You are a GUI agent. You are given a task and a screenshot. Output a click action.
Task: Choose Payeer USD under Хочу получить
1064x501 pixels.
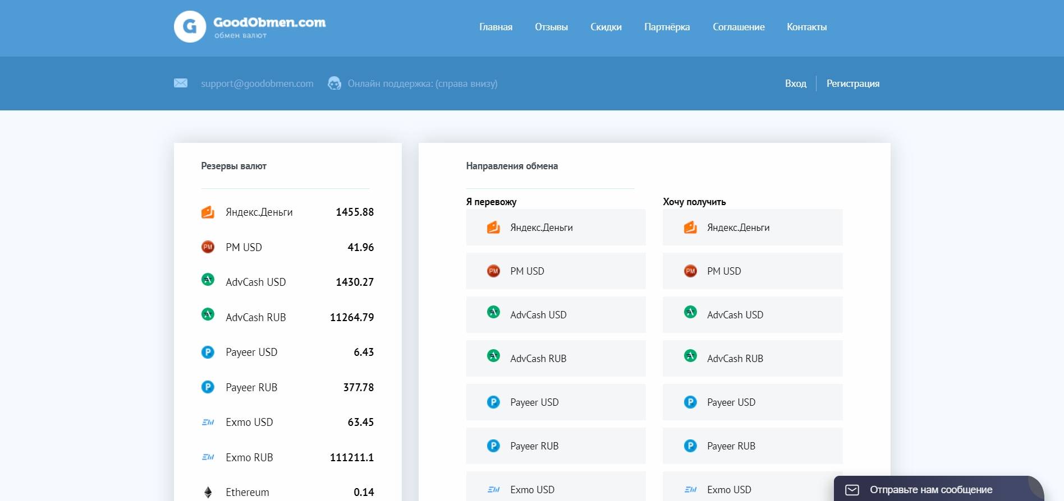[x=753, y=402]
